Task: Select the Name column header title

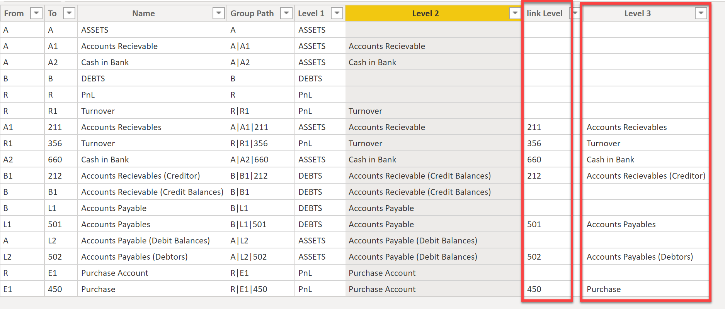Action: (143, 14)
